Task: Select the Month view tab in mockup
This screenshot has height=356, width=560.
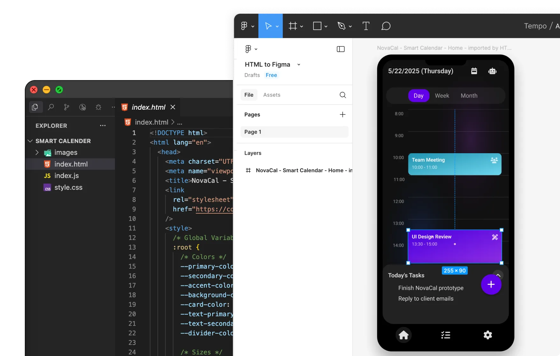Action: coord(469,96)
